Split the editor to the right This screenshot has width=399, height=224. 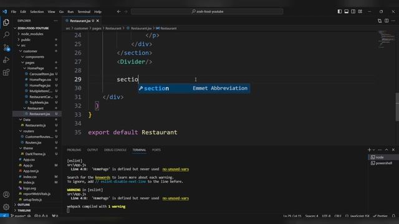click(x=387, y=21)
